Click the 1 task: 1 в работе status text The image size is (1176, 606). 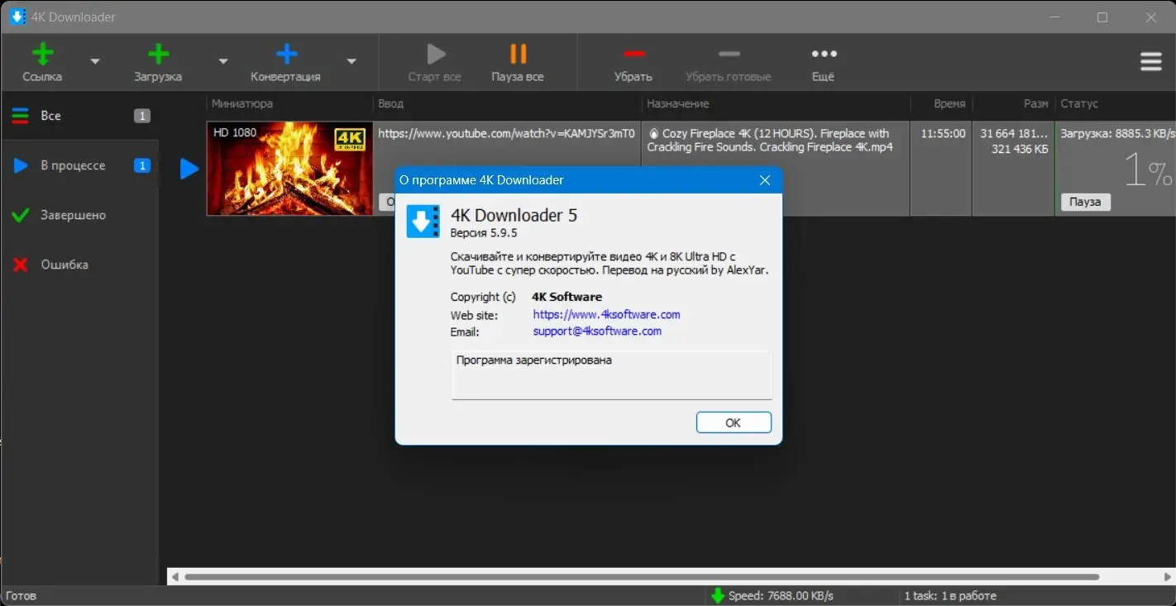(950, 595)
